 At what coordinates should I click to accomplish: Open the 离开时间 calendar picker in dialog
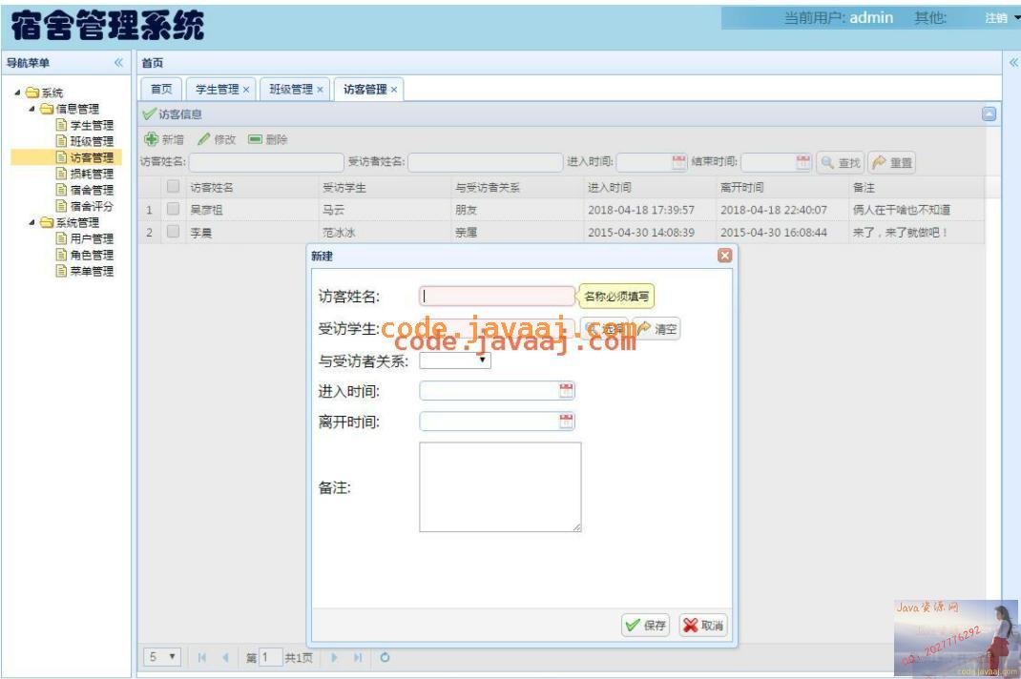click(567, 422)
